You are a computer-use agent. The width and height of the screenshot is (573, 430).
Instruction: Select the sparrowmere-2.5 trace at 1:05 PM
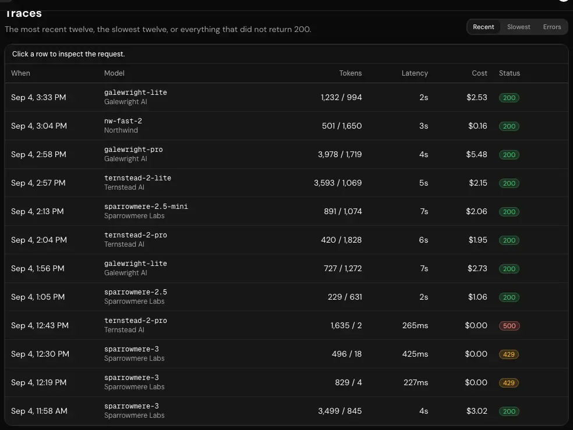coord(286,297)
